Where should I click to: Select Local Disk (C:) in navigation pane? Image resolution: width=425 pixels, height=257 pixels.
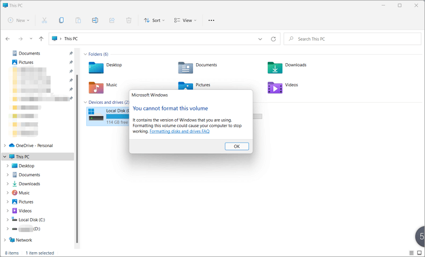[x=32, y=219]
